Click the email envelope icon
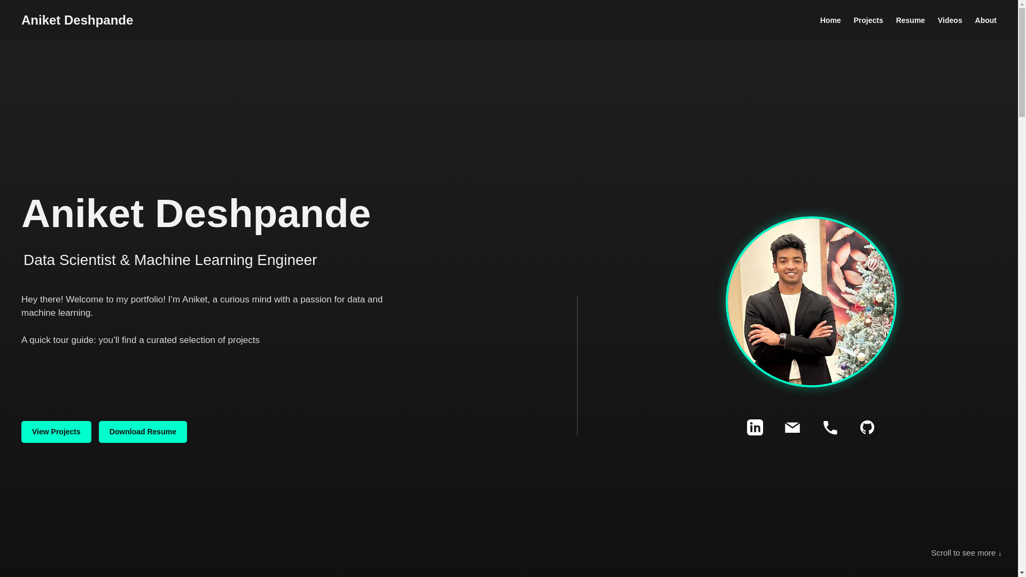The image size is (1026, 577). point(792,427)
